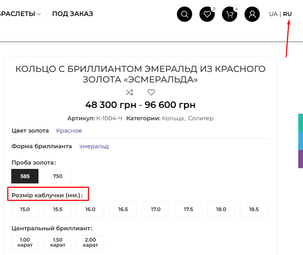This screenshot has width=303, height=255.
Task: Open the search icon in the header
Action: point(184,14)
